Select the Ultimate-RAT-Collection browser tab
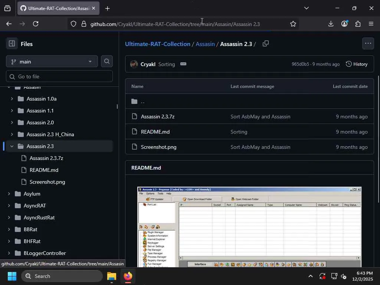This screenshot has width=380, height=285. [58, 9]
